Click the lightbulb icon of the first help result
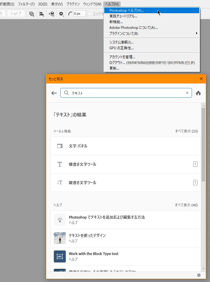210x282 pixels. click(x=60, y=220)
